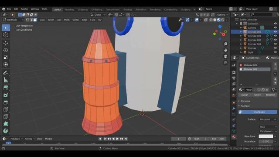Open the Face menu
This screenshot has height=157, width=279.
(93, 20)
